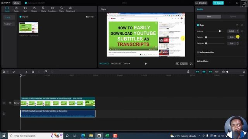Click the Export button
The image size is (248, 139).
(218, 3)
